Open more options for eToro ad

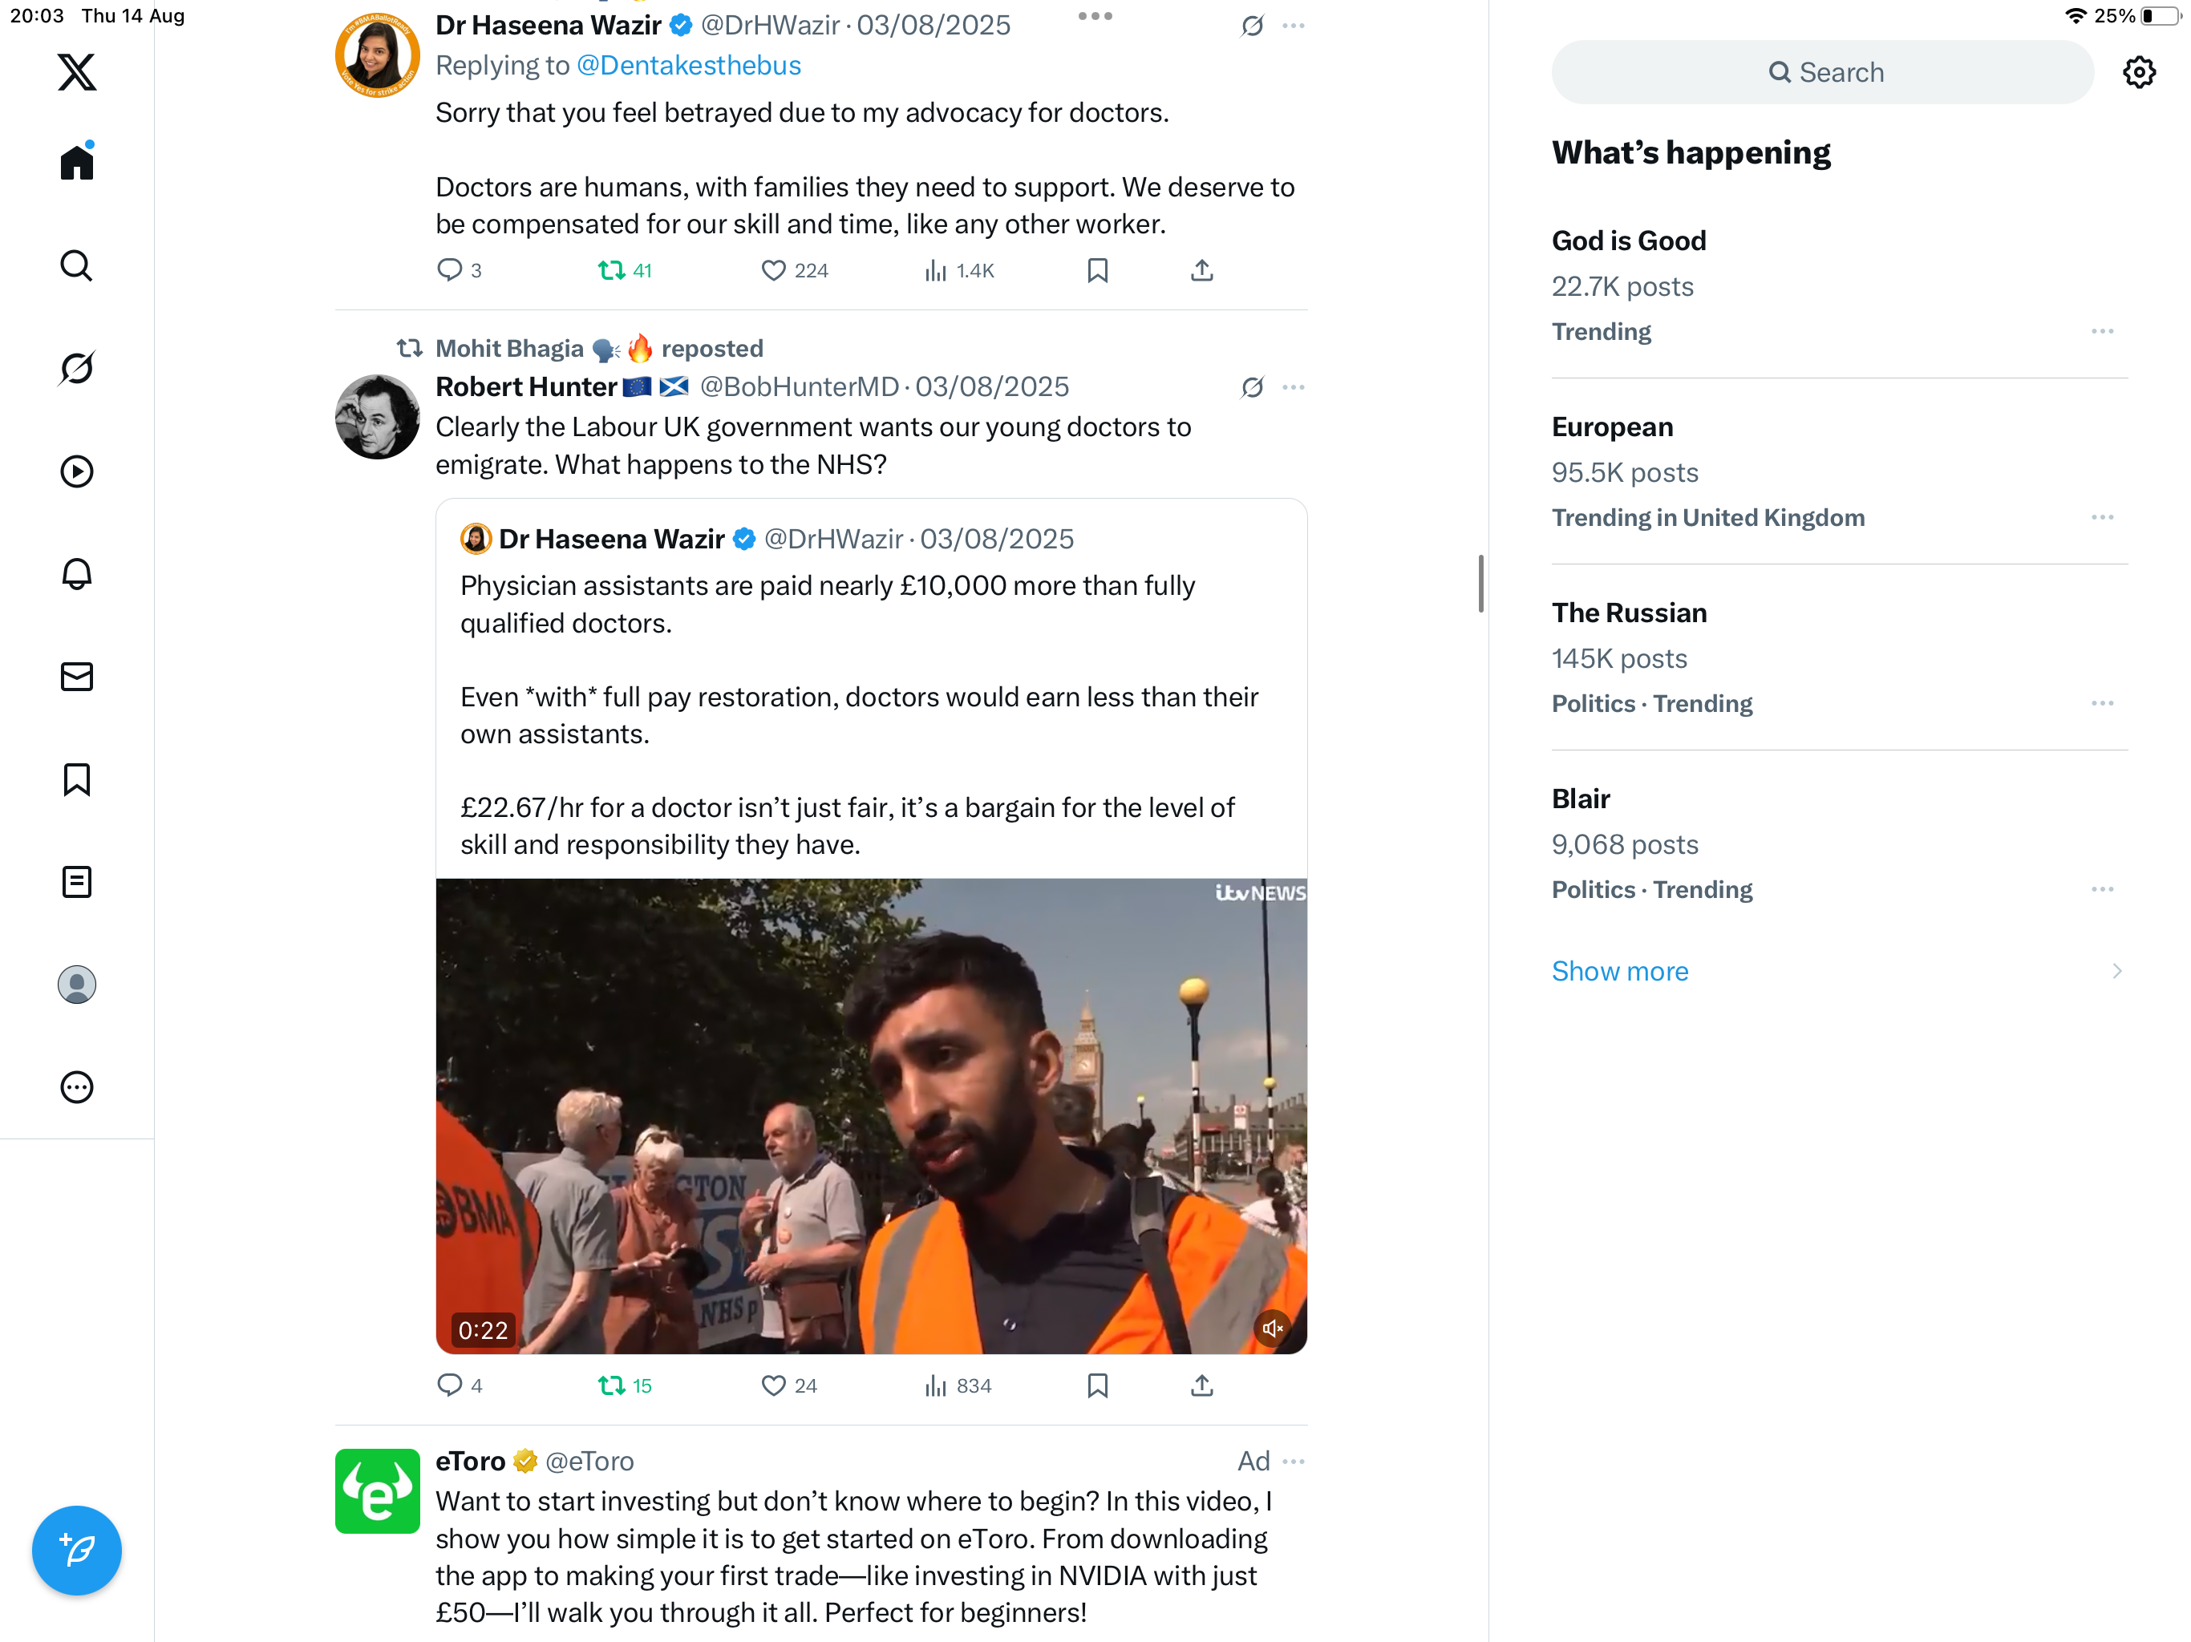[x=1293, y=1461]
